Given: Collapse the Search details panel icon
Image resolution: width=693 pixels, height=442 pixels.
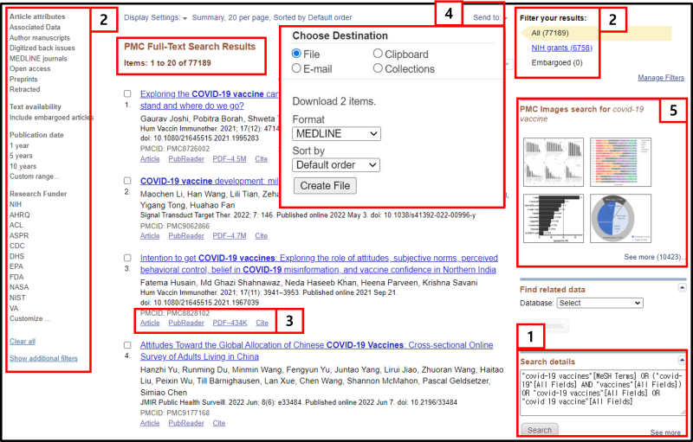Looking at the screenshot, I should (x=682, y=361).
